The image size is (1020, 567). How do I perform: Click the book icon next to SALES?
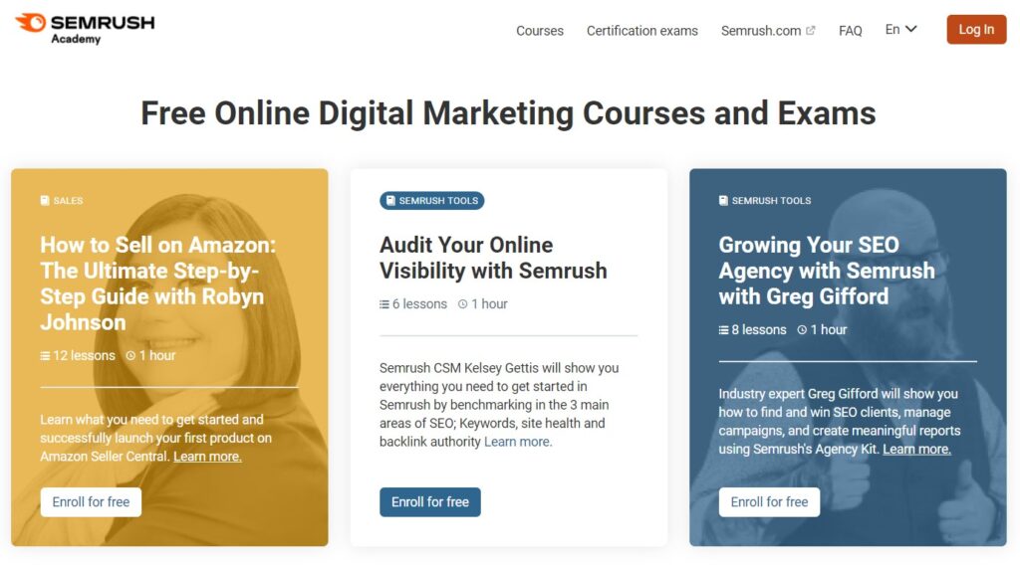tap(45, 201)
